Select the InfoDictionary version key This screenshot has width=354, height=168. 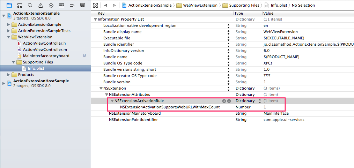coord(124,51)
